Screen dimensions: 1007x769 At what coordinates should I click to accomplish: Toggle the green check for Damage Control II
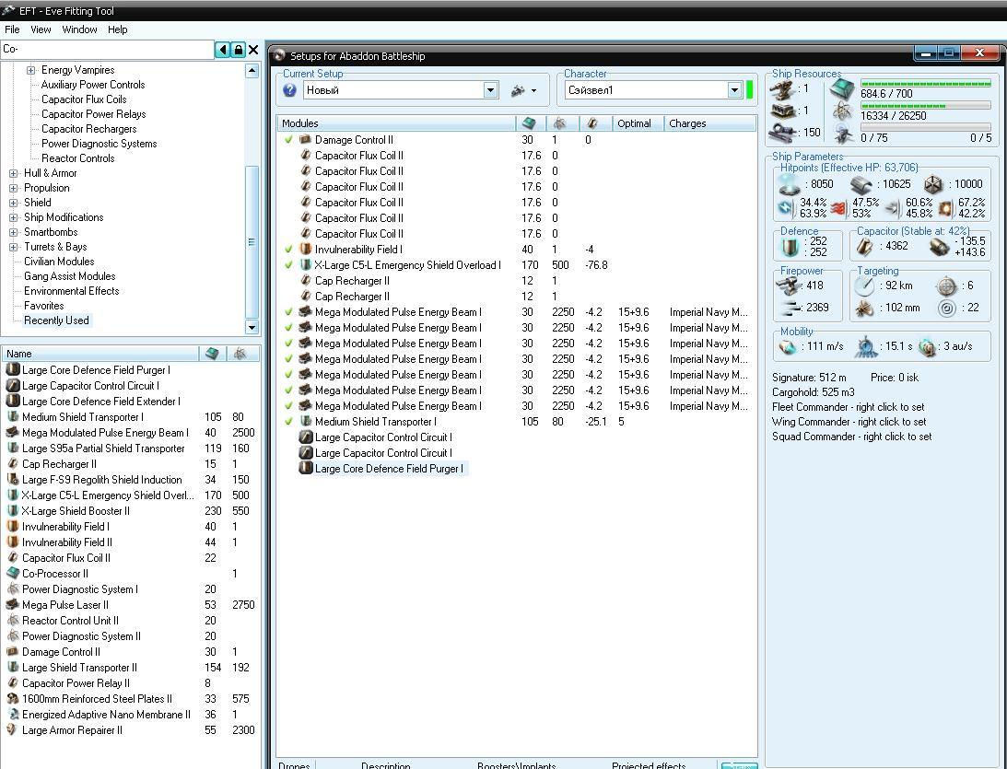click(289, 140)
